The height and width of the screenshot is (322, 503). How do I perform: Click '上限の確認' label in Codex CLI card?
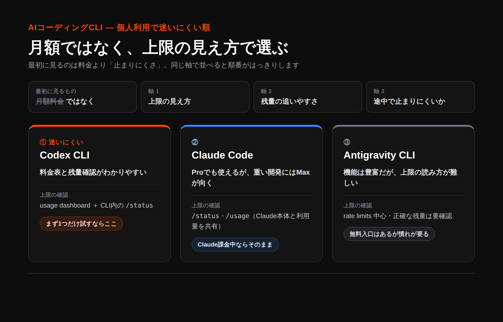[54, 195]
